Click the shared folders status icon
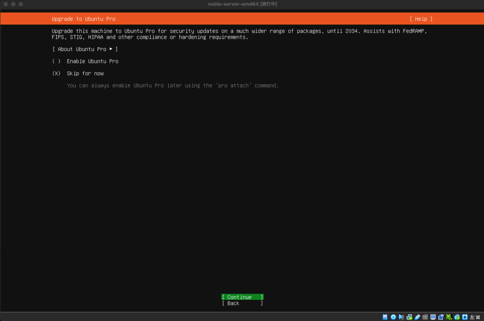Image resolution: width=484 pixels, height=321 pixels. (425, 317)
